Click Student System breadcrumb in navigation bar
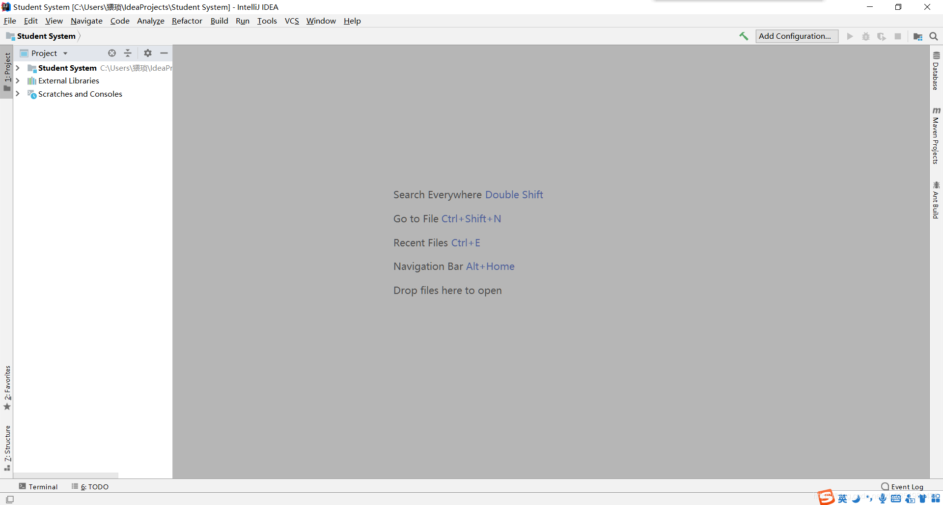The height and width of the screenshot is (505, 943). point(46,36)
